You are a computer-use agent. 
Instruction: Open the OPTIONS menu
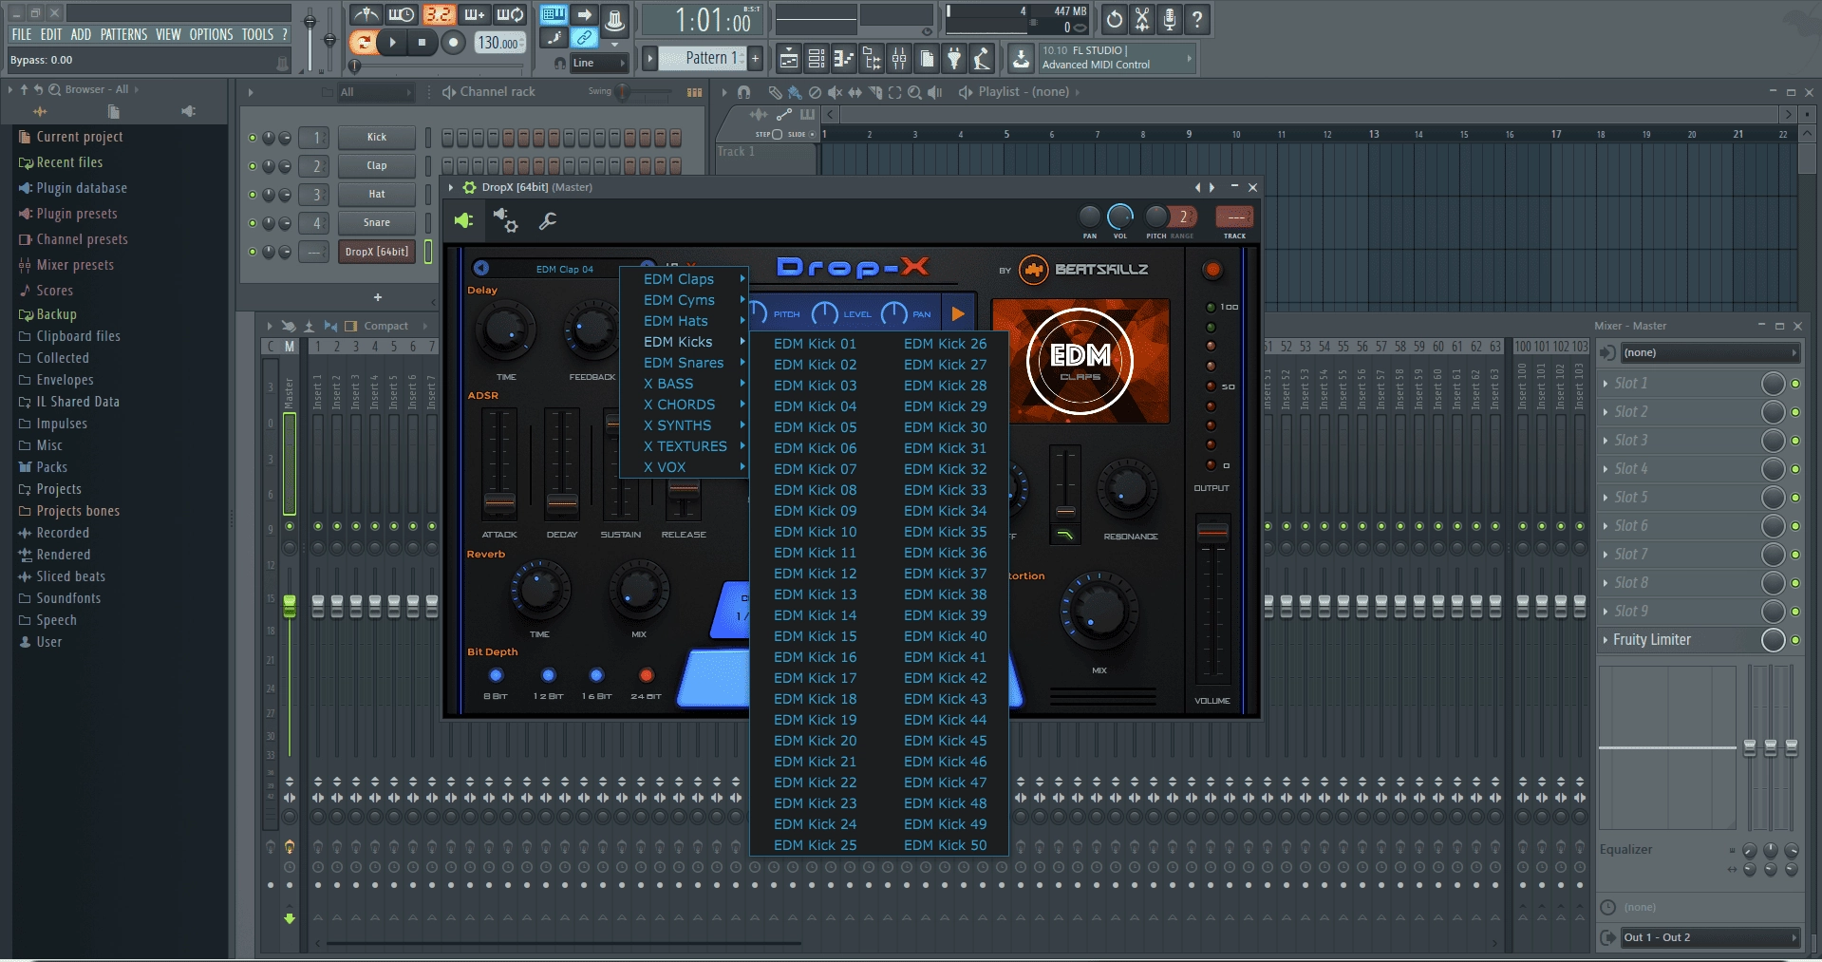[x=211, y=34]
